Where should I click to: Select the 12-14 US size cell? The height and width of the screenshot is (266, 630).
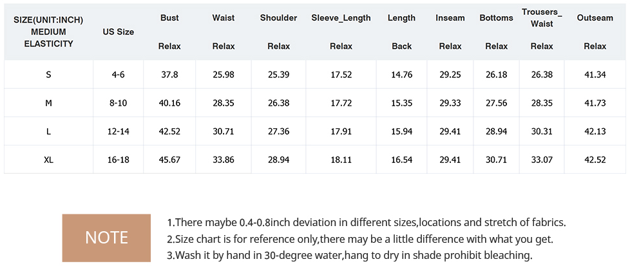pyautogui.click(x=118, y=131)
